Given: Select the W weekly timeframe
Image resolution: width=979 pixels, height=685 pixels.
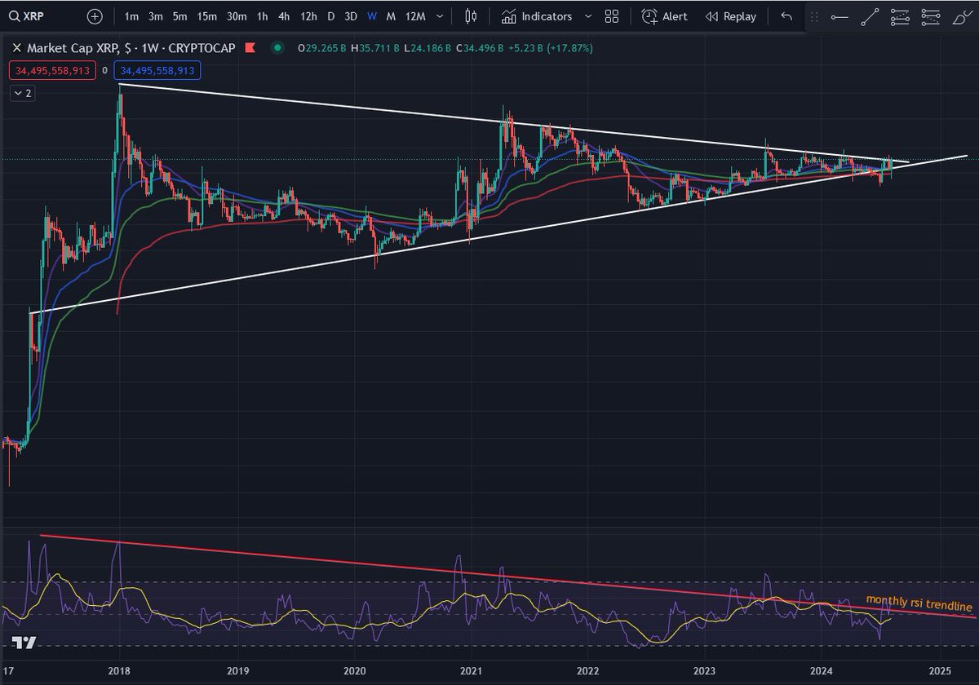Looking at the screenshot, I should 372,16.
